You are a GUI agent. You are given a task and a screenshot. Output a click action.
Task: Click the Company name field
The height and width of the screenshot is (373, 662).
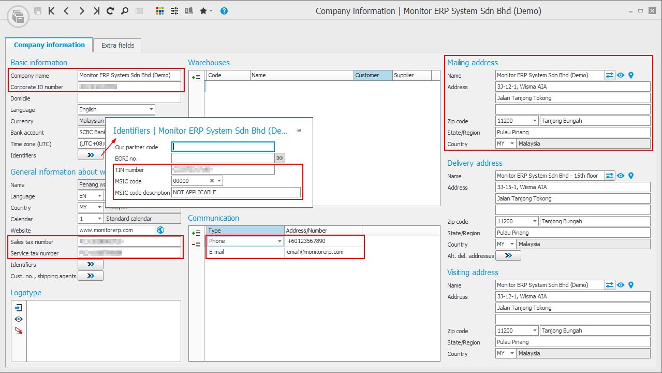tap(129, 76)
